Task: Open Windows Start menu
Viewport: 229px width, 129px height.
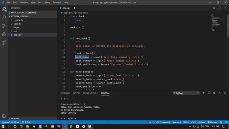Action: pyautogui.click(x=3, y=126)
